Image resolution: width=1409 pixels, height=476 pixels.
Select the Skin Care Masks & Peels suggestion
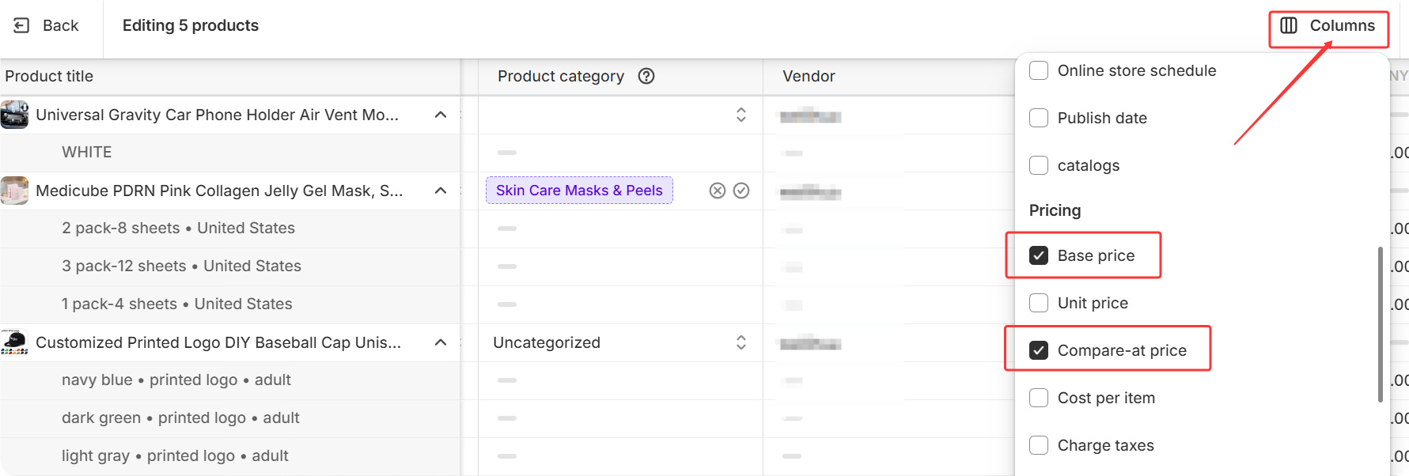pyautogui.click(x=579, y=191)
